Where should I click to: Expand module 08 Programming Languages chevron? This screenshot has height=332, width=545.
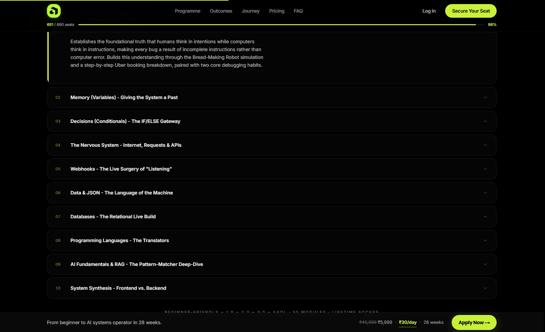[485, 240]
